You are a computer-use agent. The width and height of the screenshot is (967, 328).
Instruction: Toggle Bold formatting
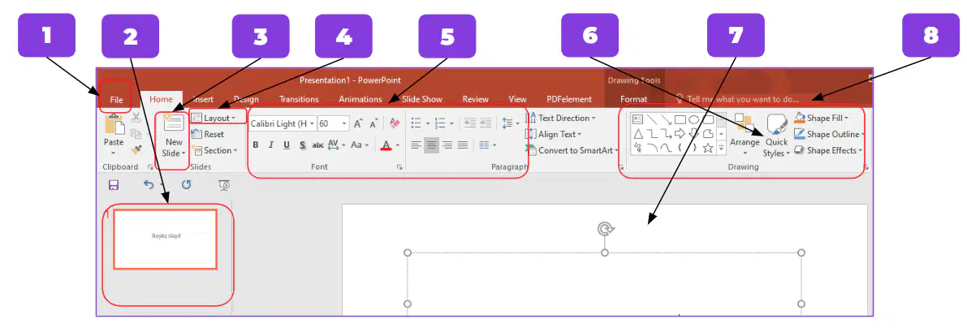255,145
